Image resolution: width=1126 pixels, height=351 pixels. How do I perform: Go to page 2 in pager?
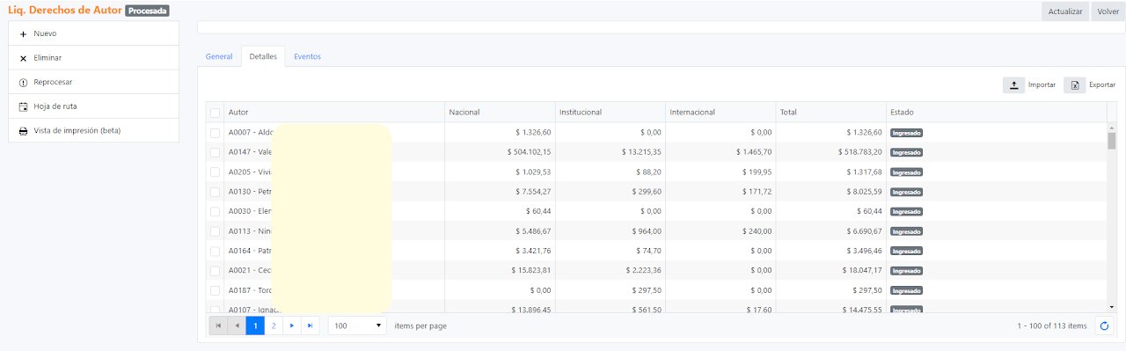[x=274, y=325]
